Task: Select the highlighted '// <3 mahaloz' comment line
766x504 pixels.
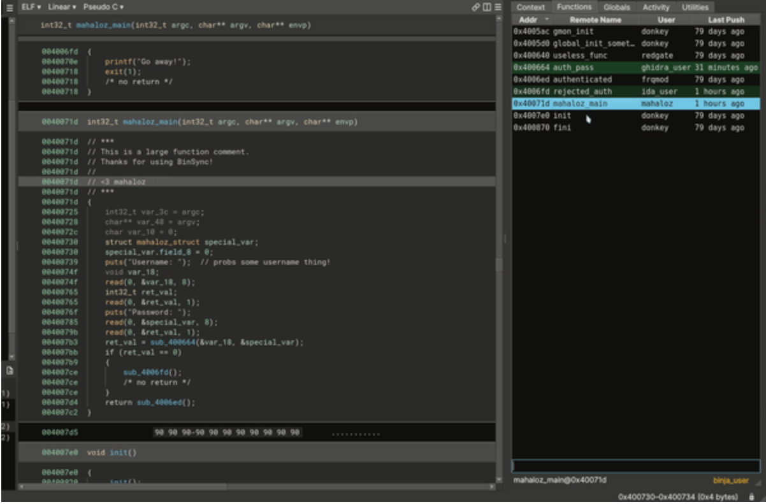Action: [257, 182]
